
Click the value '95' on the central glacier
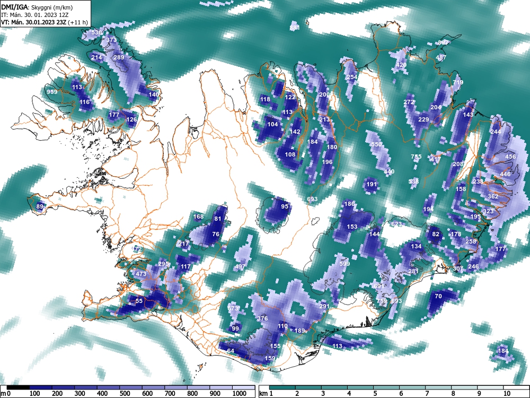(285, 206)
